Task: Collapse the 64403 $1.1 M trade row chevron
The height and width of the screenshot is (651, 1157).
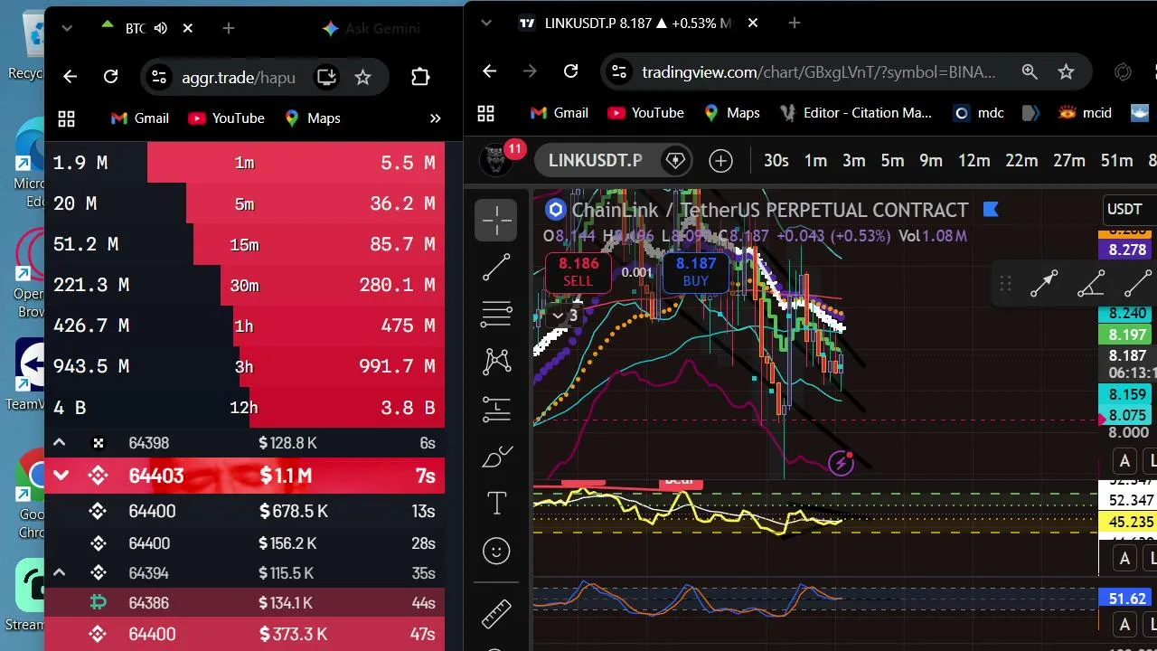Action: (x=61, y=476)
